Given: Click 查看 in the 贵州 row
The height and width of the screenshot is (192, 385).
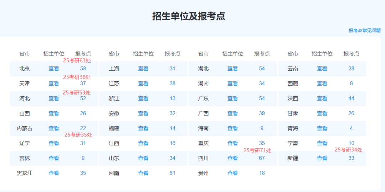Looking at the screenshot, I should (x=233, y=173).
